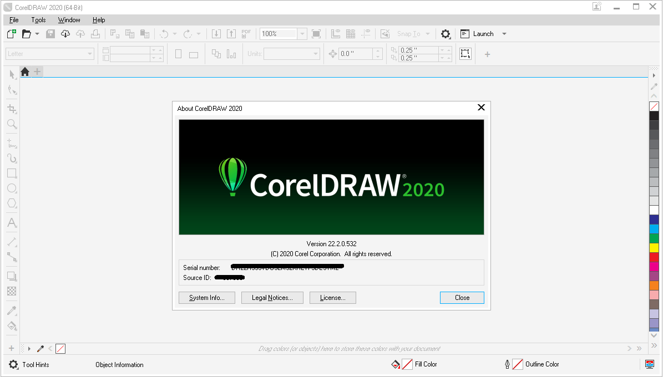Click the cloud download icon
The image size is (663, 377).
[x=65, y=34]
